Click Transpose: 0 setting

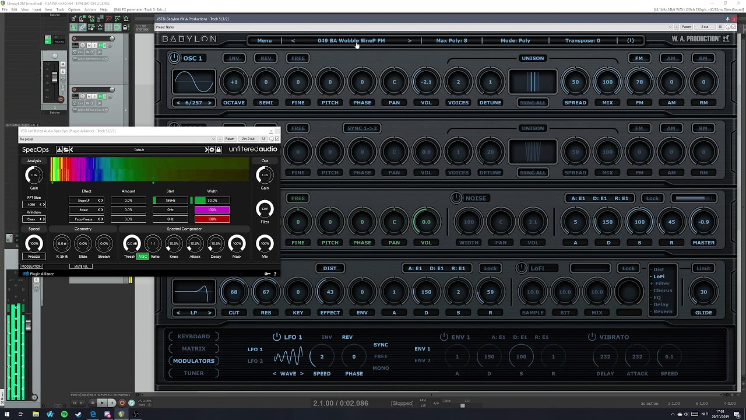click(582, 41)
